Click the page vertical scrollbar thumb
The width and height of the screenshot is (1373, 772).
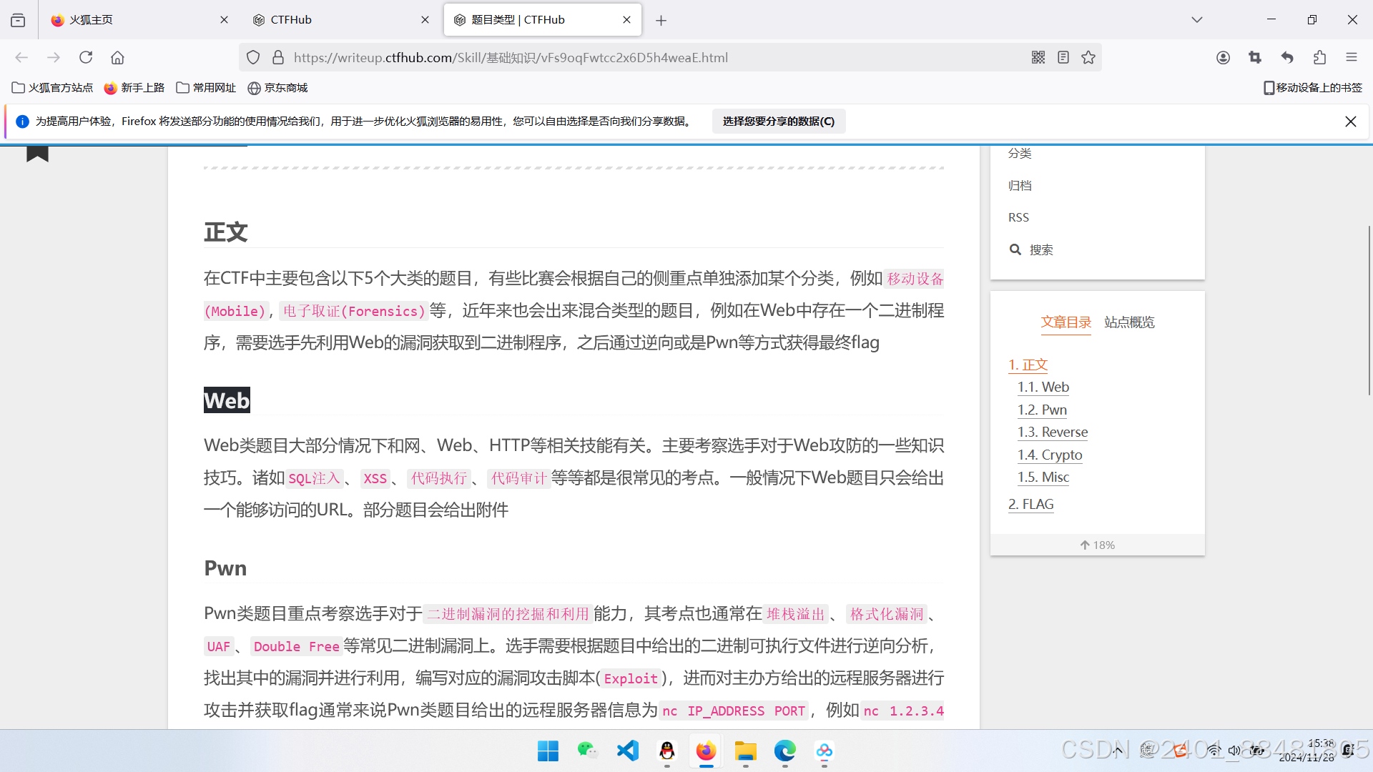click(x=1369, y=310)
